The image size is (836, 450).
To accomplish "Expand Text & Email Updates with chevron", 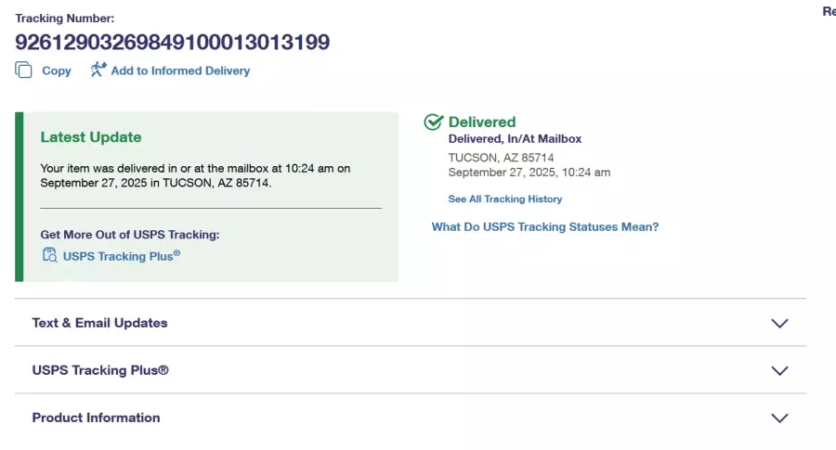I will pos(779,324).
